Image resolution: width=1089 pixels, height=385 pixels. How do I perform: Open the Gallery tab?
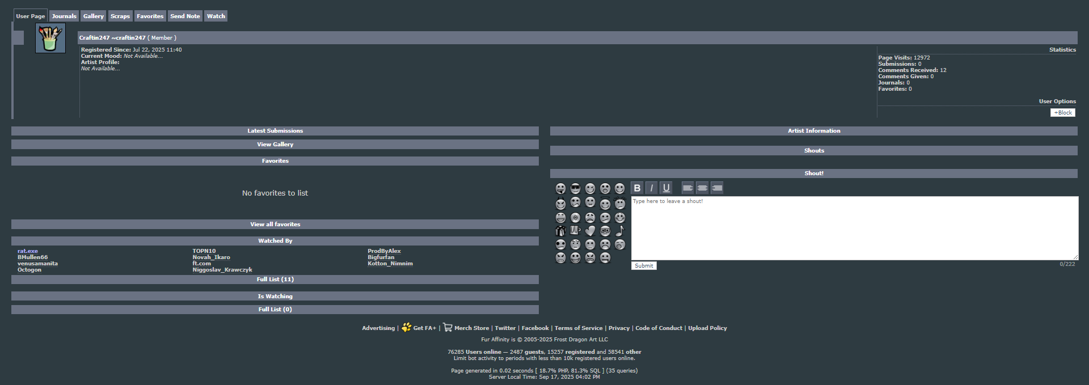coord(94,16)
